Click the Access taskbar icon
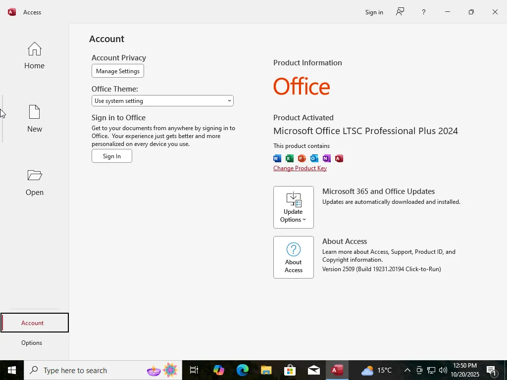 click(337, 370)
